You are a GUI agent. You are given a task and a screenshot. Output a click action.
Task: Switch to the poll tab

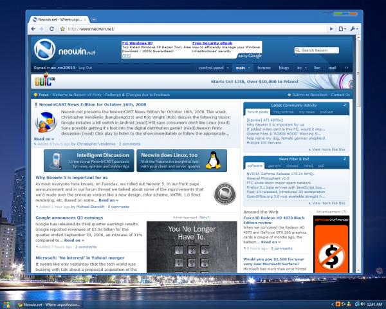[321, 165]
